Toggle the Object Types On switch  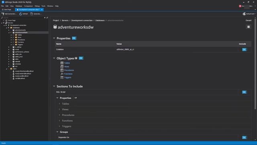coord(81,58)
